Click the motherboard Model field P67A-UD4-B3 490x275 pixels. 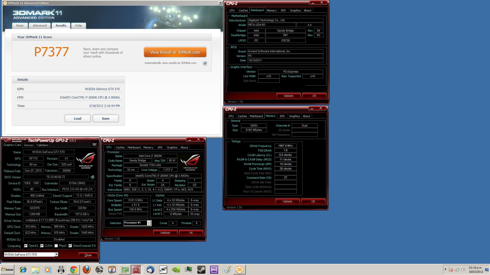click(272, 25)
